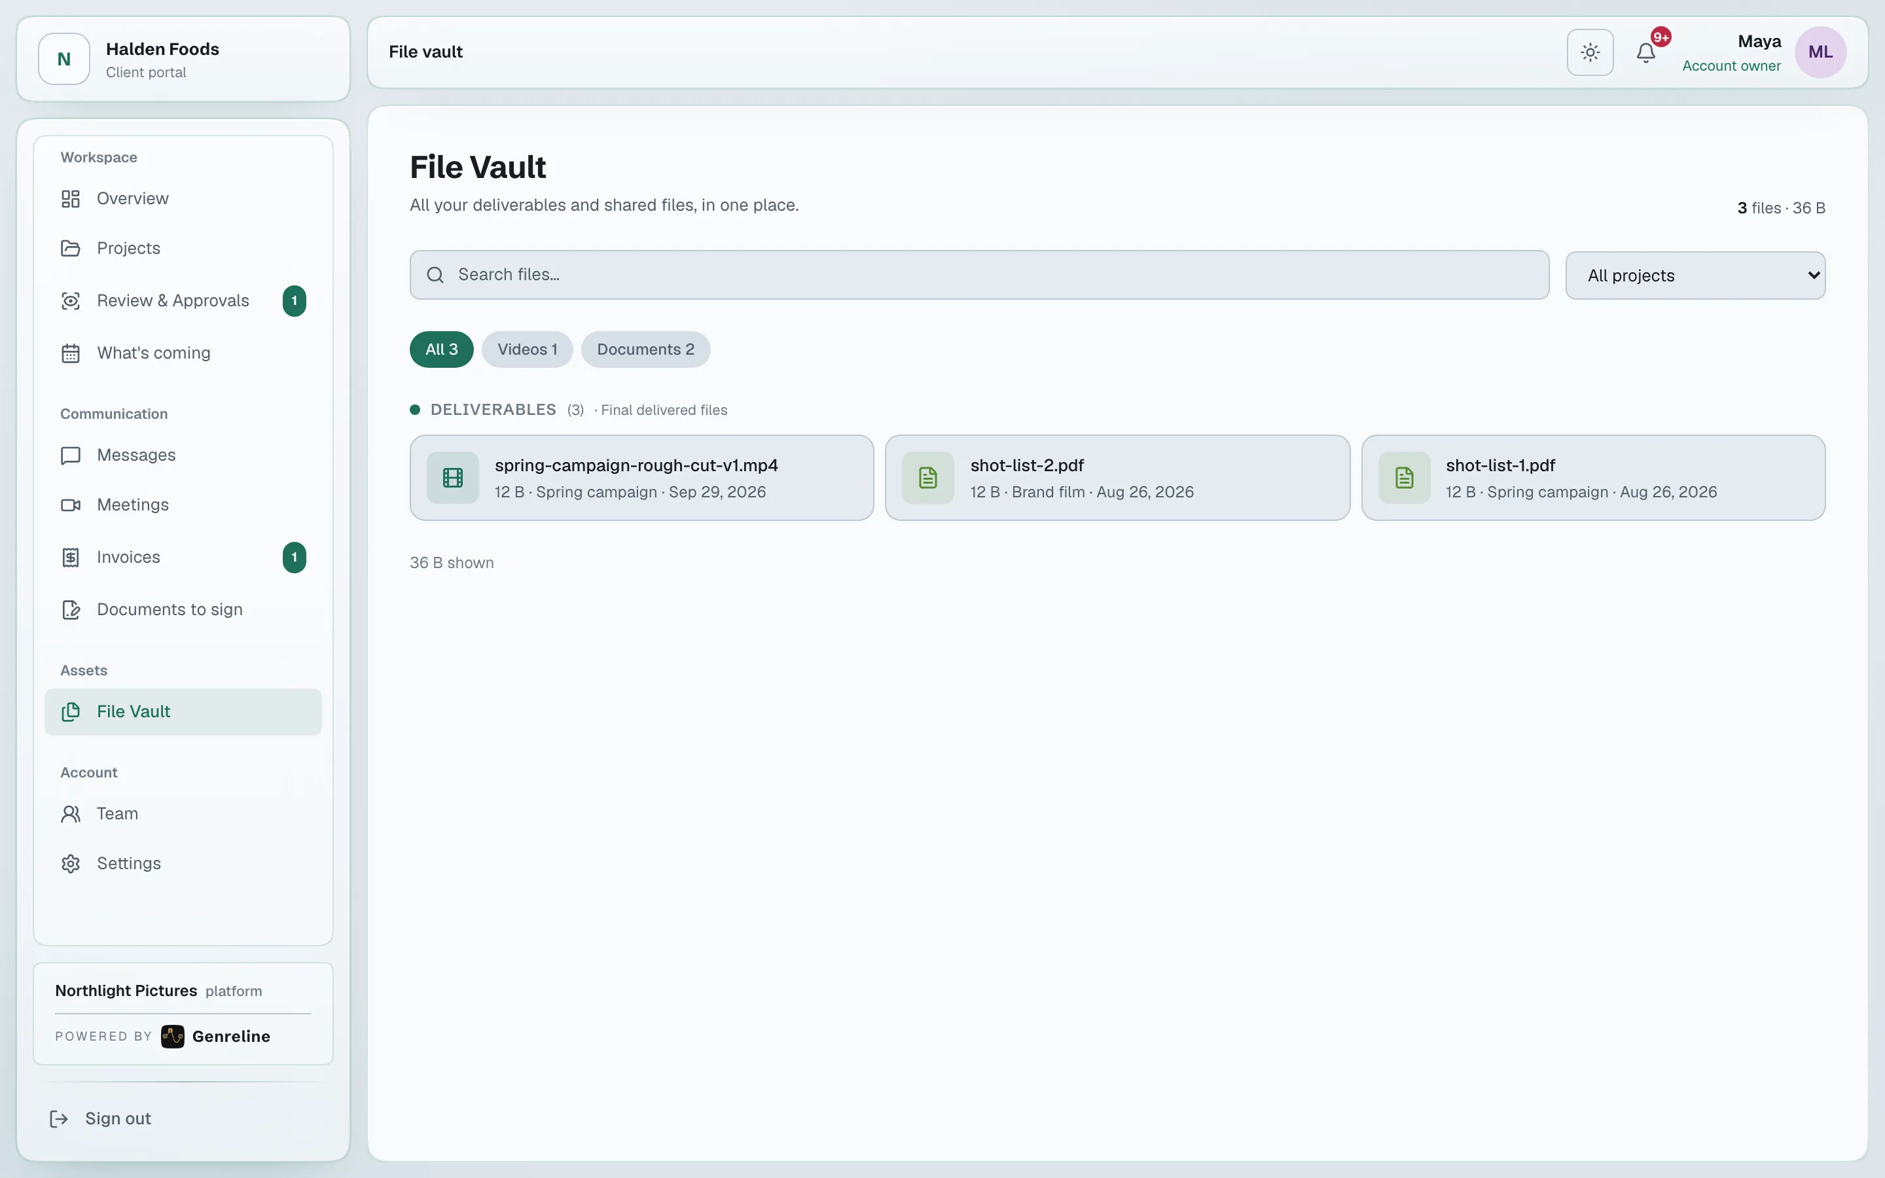The image size is (1885, 1178).
Task: Navigate to Documents to sign
Action: [183, 609]
